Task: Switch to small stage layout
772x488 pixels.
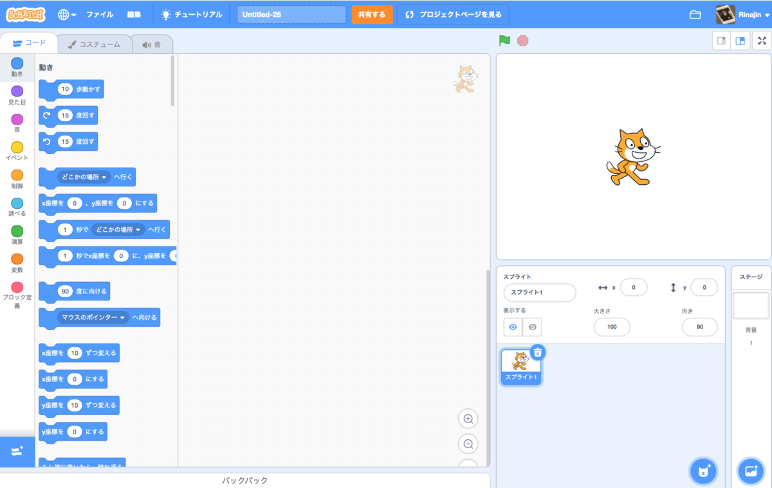Action: pyautogui.click(x=722, y=40)
